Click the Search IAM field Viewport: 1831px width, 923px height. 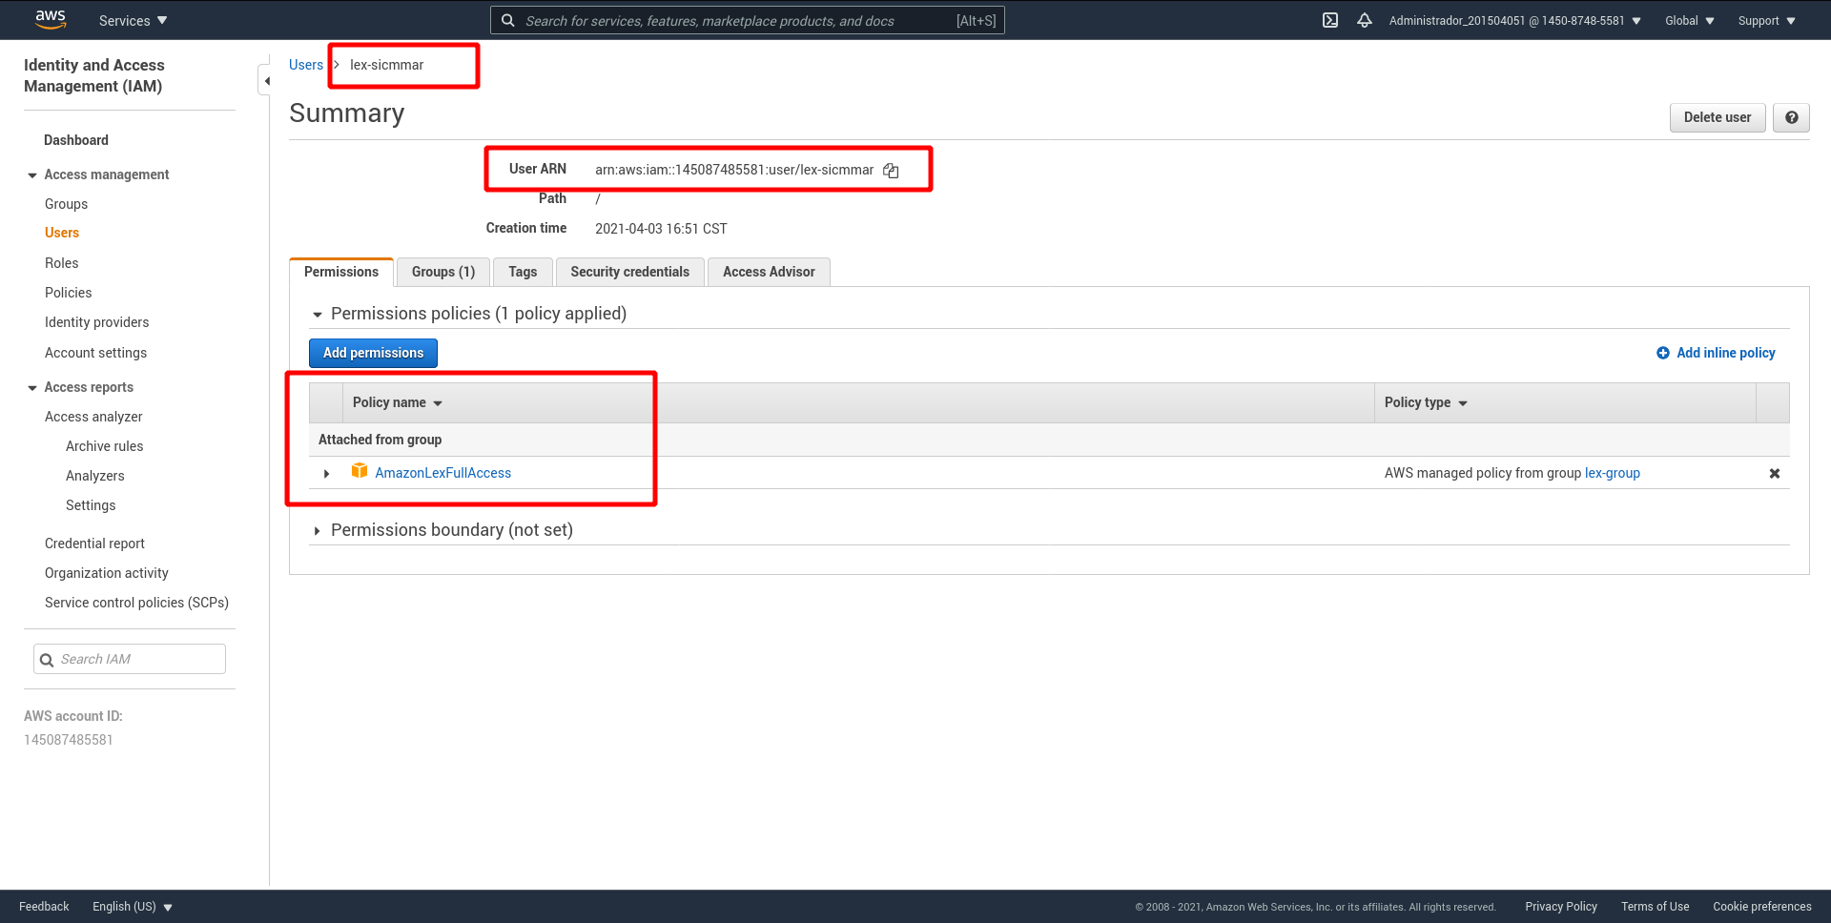pyautogui.click(x=130, y=659)
